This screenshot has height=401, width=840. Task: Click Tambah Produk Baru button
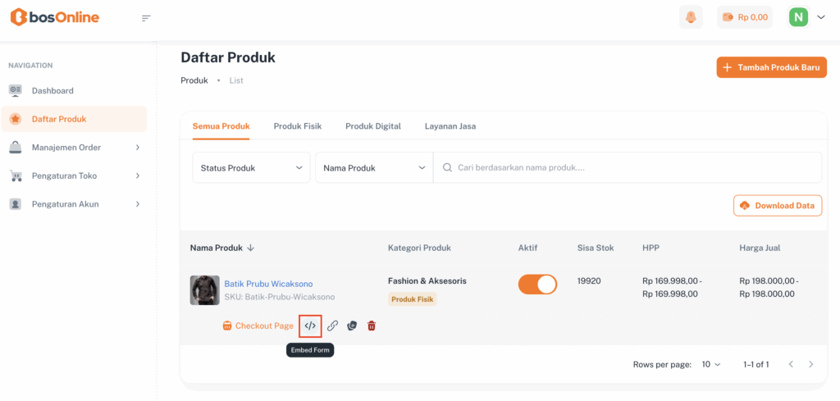771,67
